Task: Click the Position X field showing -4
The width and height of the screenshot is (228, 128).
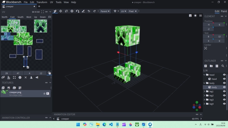Action: click(x=208, y=25)
